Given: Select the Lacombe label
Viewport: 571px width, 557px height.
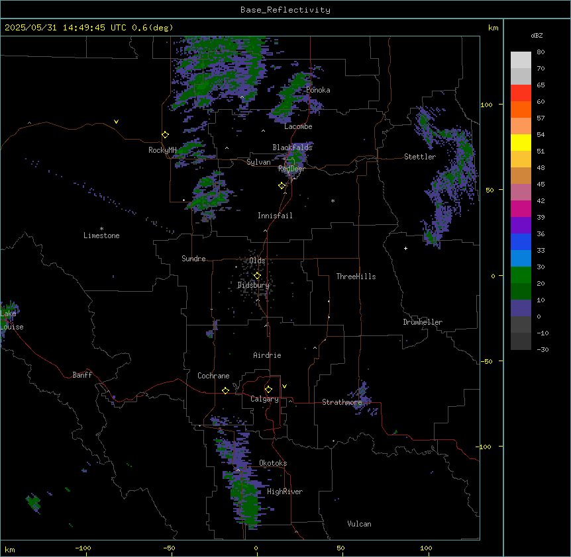Looking at the screenshot, I should click(x=298, y=126).
